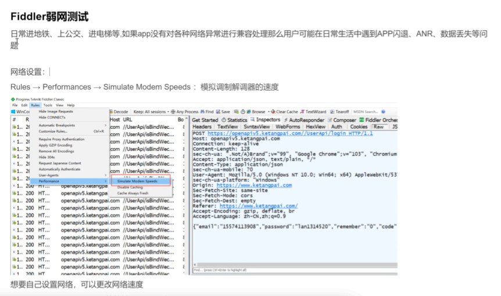Toggle Apply GZIP Encoding rule
The height and width of the screenshot is (296, 501).
click(55, 145)
